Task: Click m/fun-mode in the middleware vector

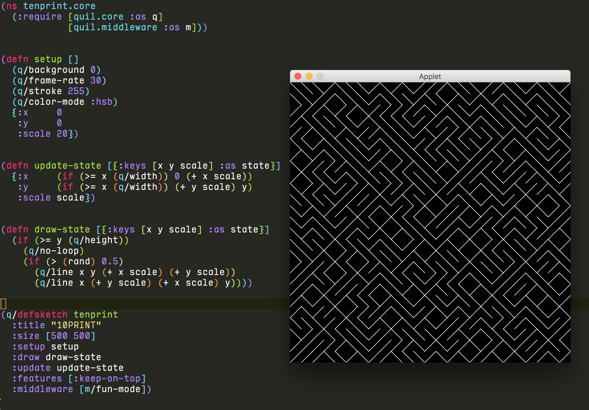Action: (x=112, y=389)
